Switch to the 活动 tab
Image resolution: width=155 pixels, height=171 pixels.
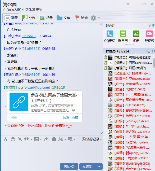[x=81, y=18]
